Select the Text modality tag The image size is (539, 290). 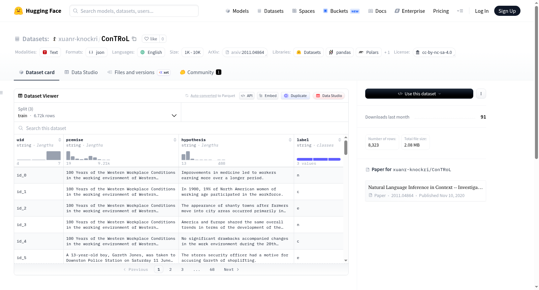click(50, 52)
